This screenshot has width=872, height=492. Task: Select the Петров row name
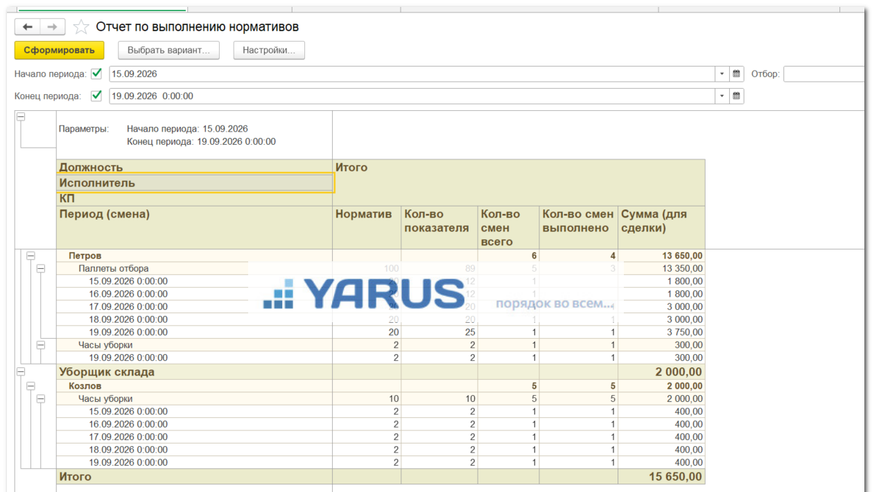(85, 256)
